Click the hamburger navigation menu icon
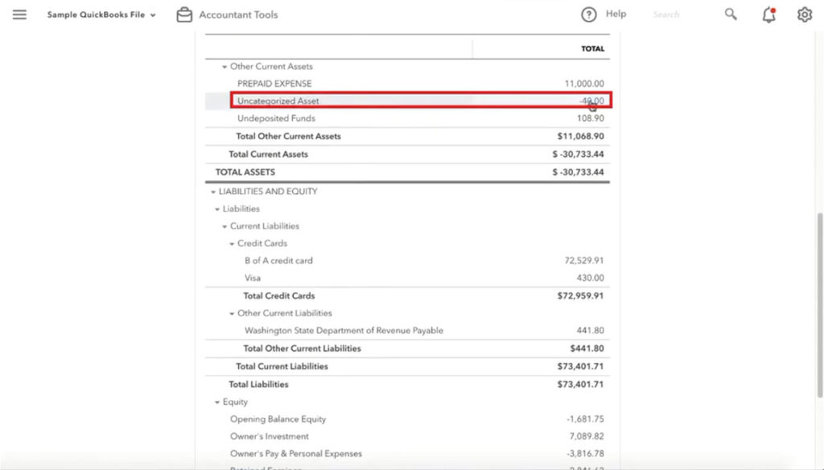The image size is (824, 470). tap(19, 14)
